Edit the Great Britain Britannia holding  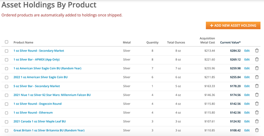(x=247, y=130)
